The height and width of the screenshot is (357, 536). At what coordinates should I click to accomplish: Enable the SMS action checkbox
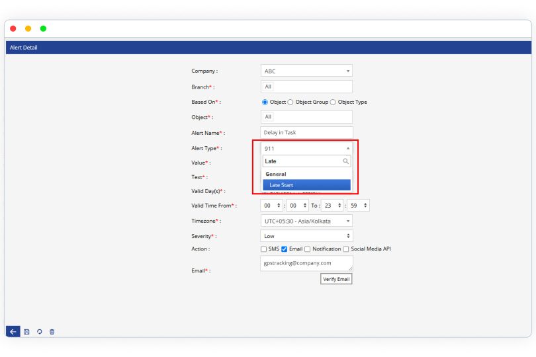264,249
